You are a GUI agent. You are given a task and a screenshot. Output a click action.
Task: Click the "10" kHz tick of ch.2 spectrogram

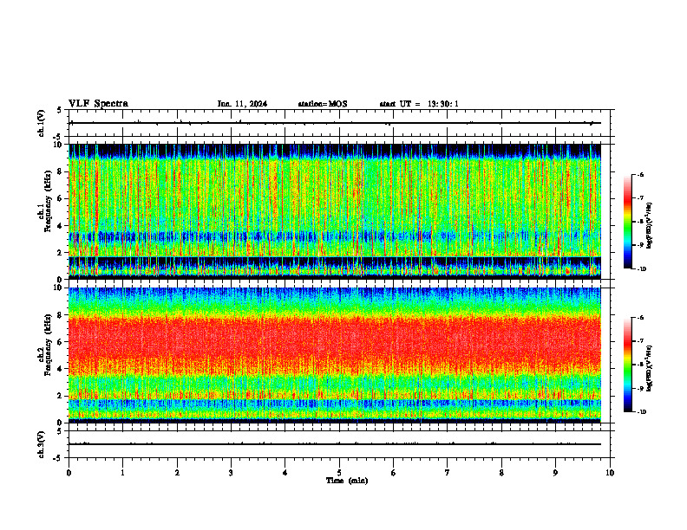pos(60,288)
